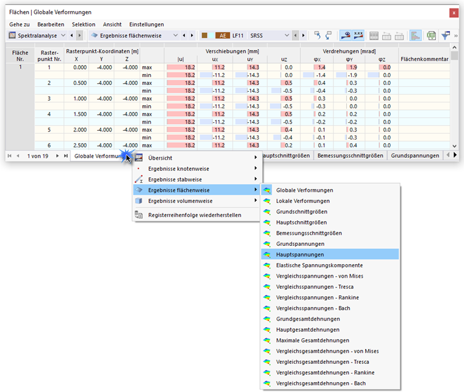Go to next analysis type arrow
The width and height of the screenshot is (464, 392).
coord(79,35)
